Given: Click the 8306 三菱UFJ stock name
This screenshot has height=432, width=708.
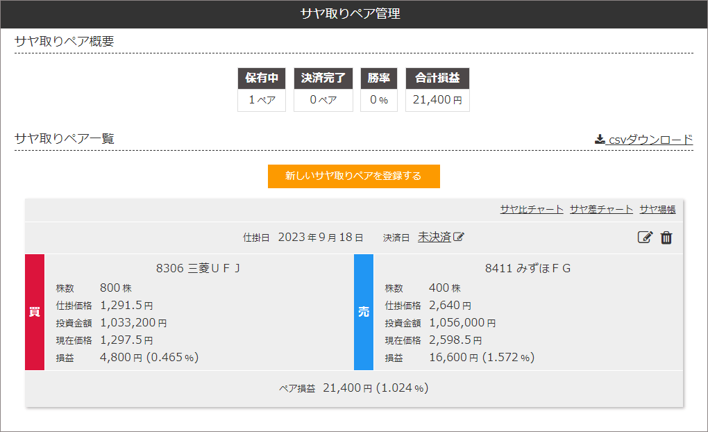Looking at the screenshot, I should 199,268.
